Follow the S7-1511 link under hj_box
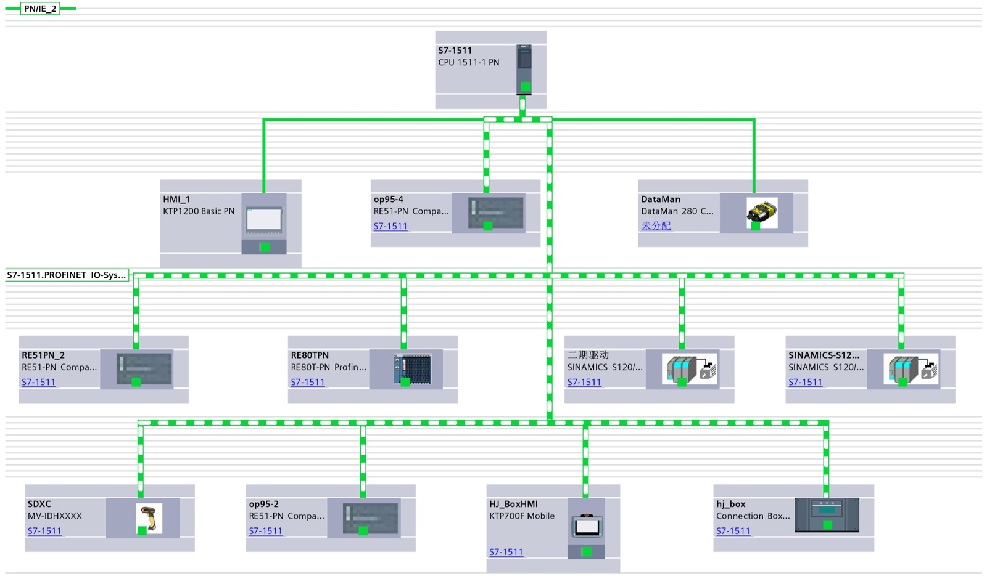987x576 pixels. (x=733, y=530)
